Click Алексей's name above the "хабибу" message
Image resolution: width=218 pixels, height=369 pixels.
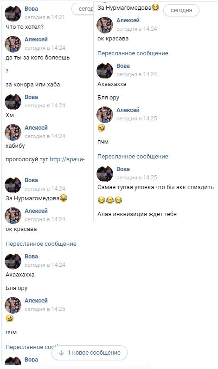click(x=36, y=127)
